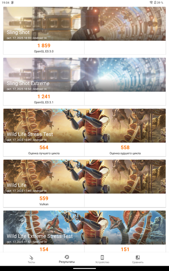
Task: Open the Тесты tab icon
Action: coord(31,257)
